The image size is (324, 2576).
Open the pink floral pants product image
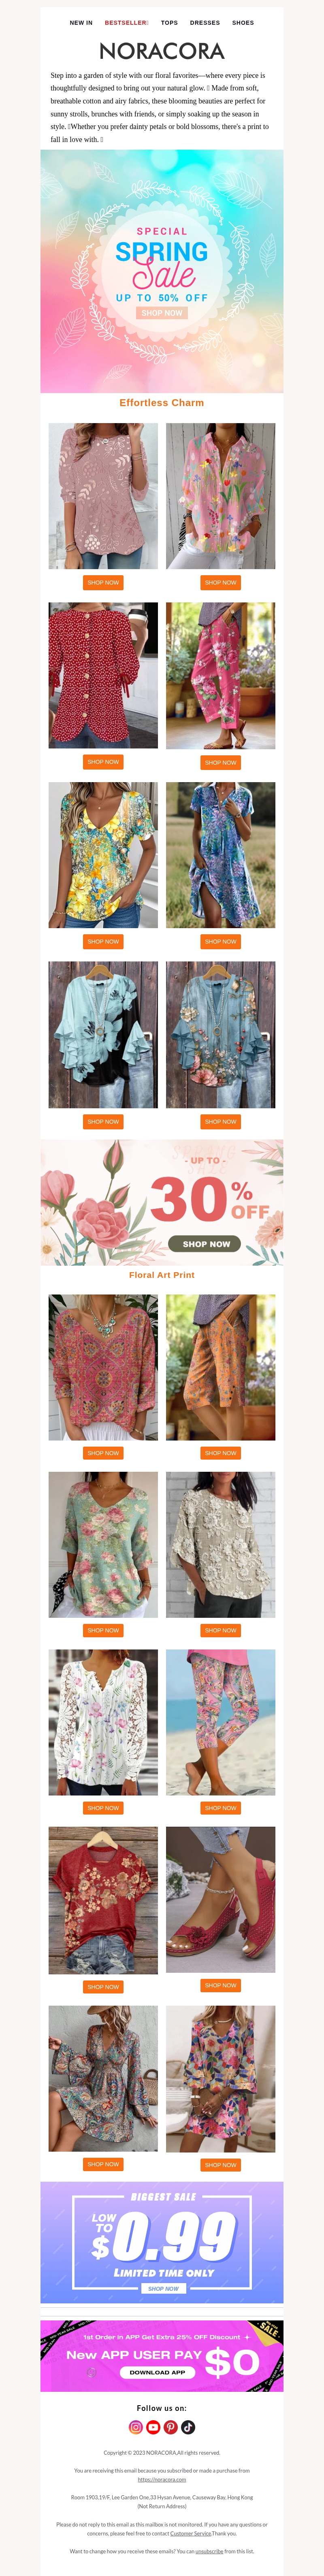220,675
